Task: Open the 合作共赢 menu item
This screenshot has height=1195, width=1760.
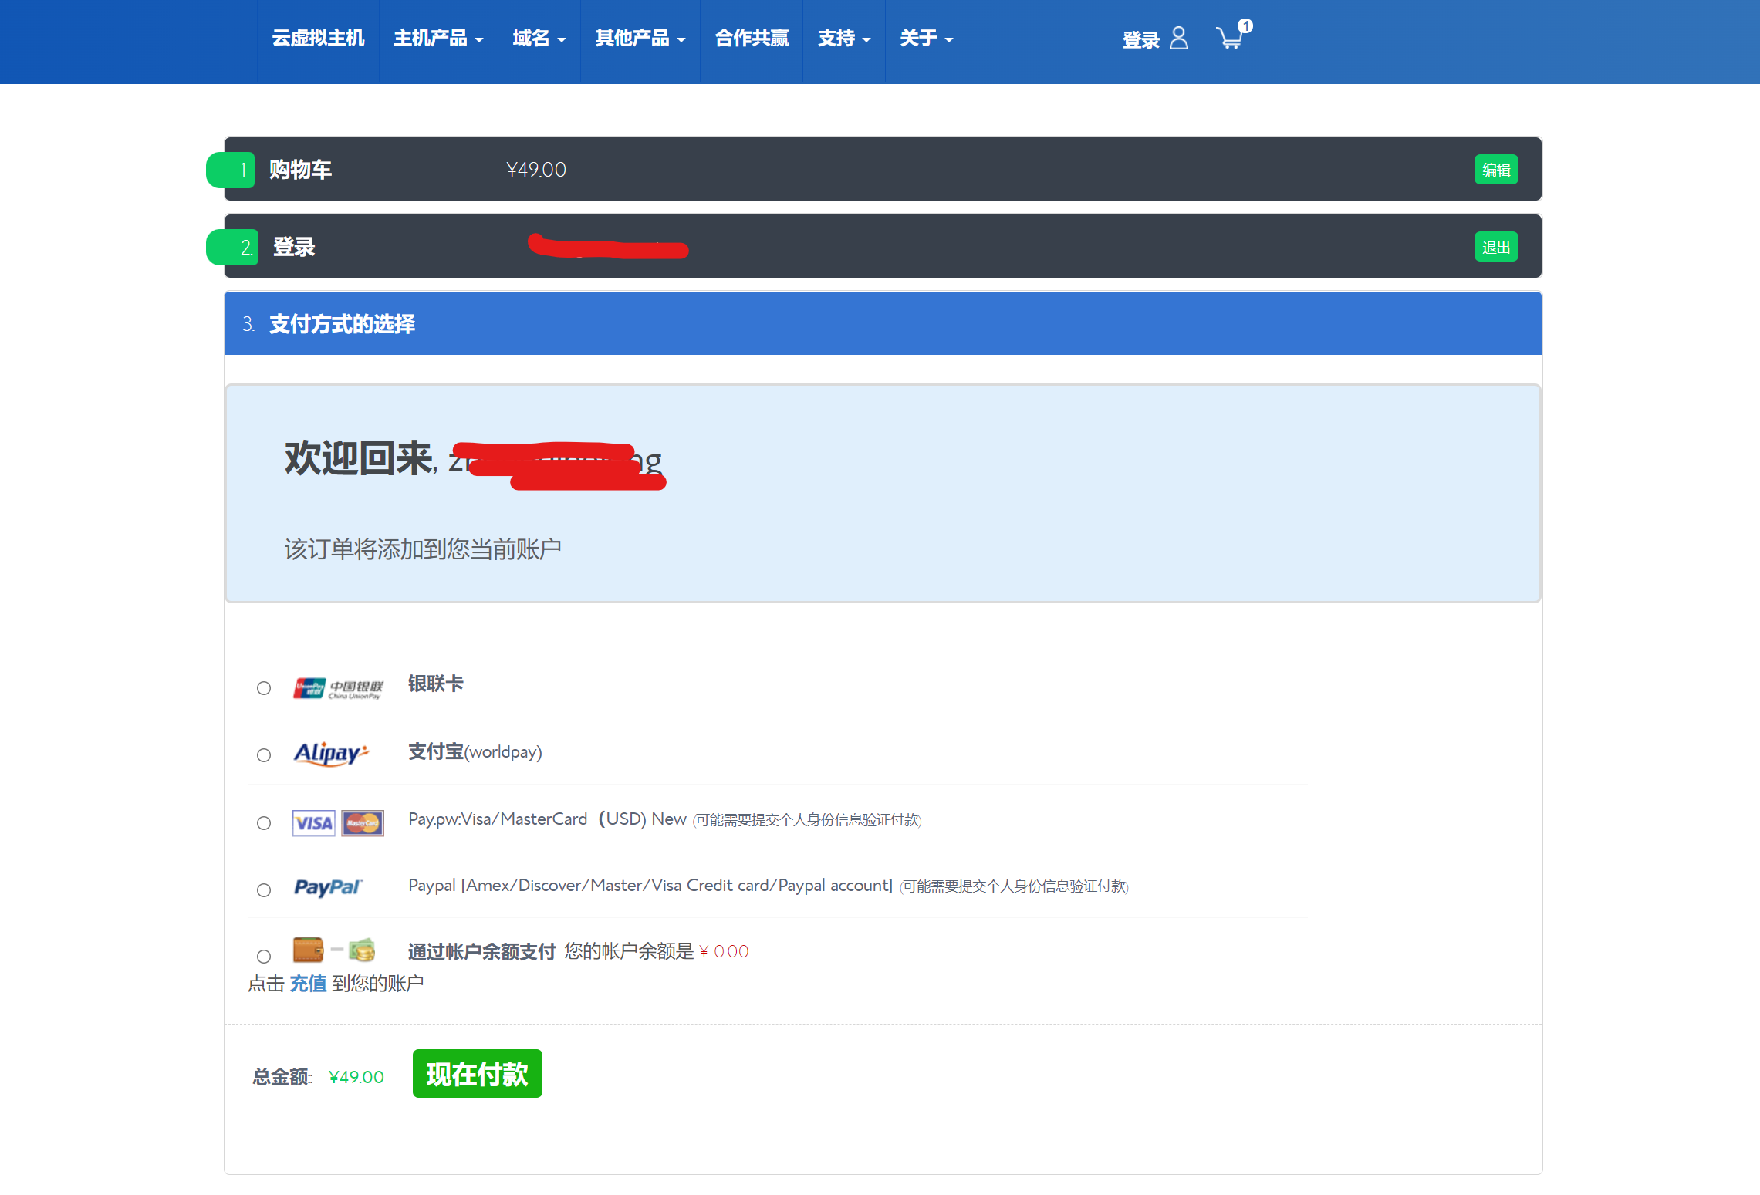Action: click(x=752, y=39)
